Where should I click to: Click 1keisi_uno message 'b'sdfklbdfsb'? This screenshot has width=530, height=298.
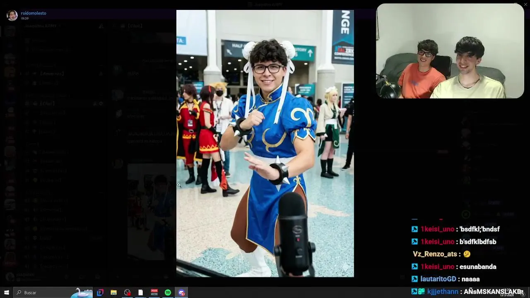point(478,242)
